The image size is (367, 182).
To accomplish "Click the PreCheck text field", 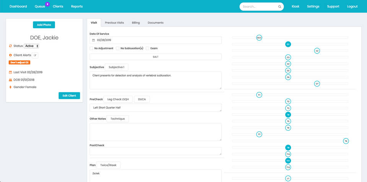I will 156,108.
